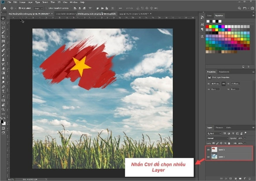Open the Normal blend mode dropdown
256x181 pixels.
click(x=217, y=138)
